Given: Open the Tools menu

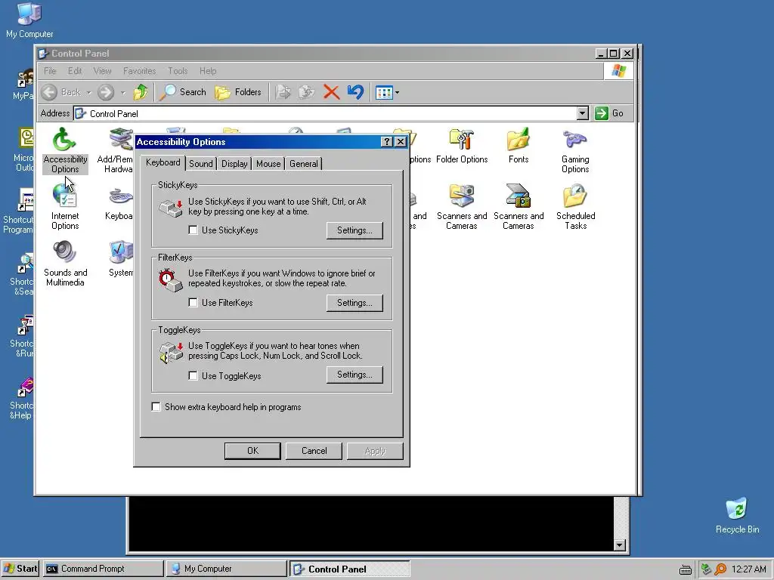Looking at the screenshot, I should tap(178, 71).
